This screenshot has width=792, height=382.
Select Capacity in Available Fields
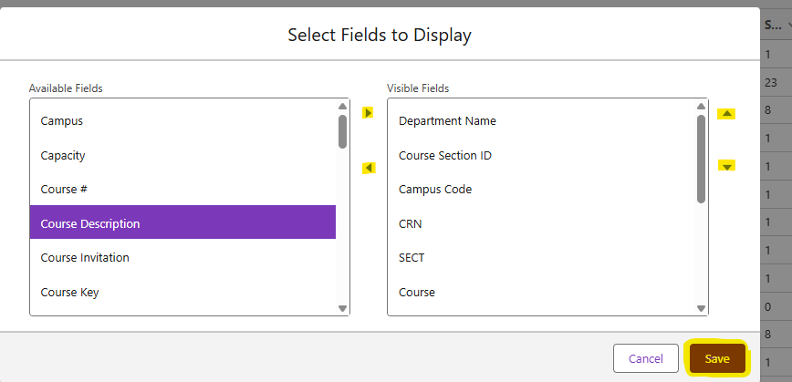point(182,155)
